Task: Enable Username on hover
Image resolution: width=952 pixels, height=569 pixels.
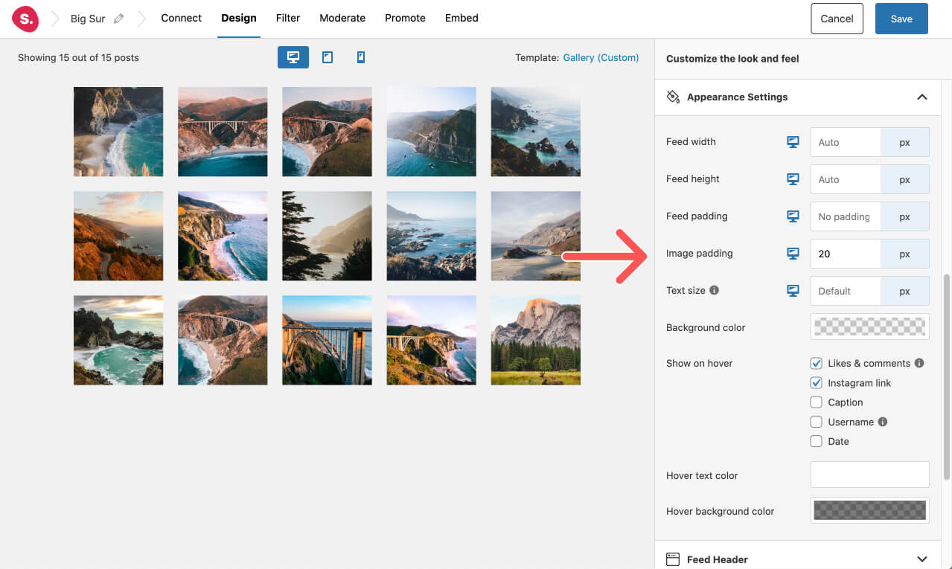Action: (817, 422)
